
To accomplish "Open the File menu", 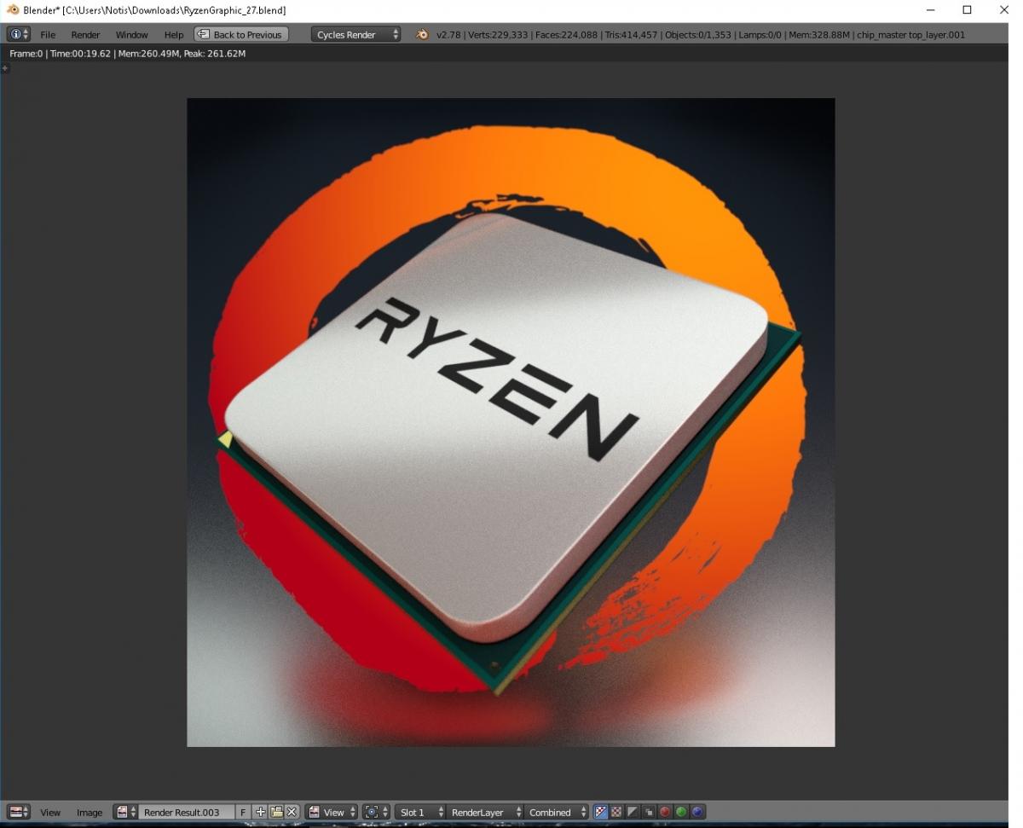I will tap(48, 35).
